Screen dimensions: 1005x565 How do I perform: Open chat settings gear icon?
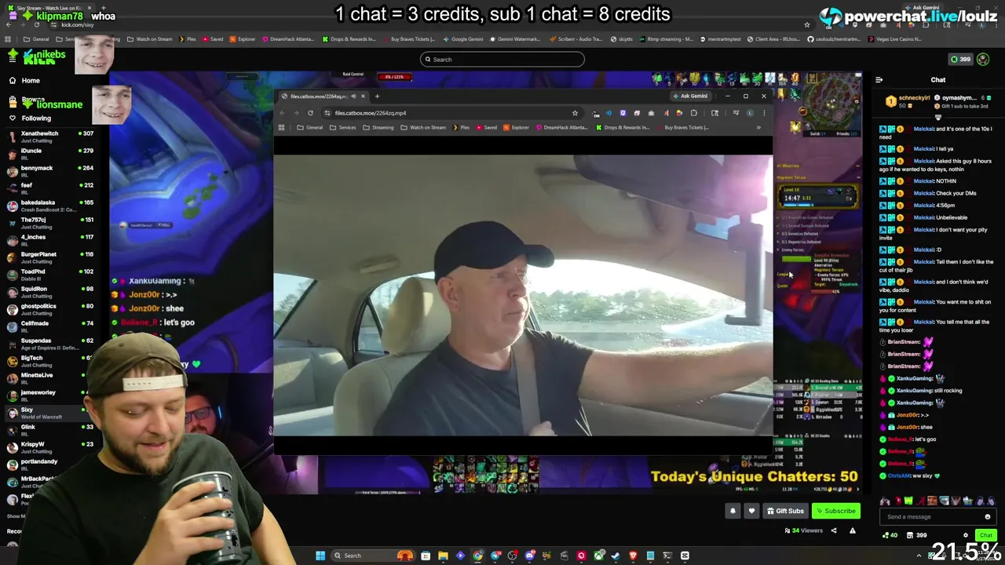pyautogui.click(x=966, y=535)
